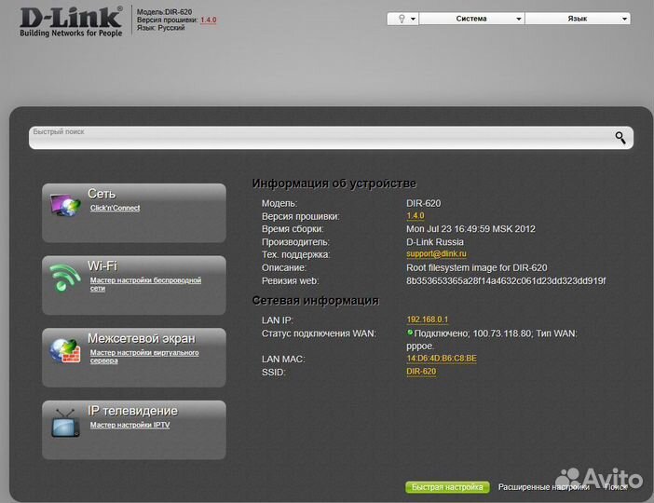Click the Mon Jul 23 16:49:59 MSK 2012 build time
Screen dimensions: 654x503
(x=470, y=229)
